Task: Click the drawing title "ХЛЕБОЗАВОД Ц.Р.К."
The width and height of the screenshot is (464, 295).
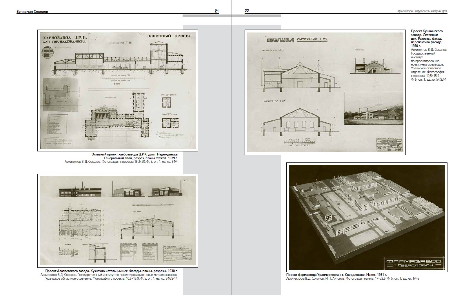Action: click(x=65, y=37)
